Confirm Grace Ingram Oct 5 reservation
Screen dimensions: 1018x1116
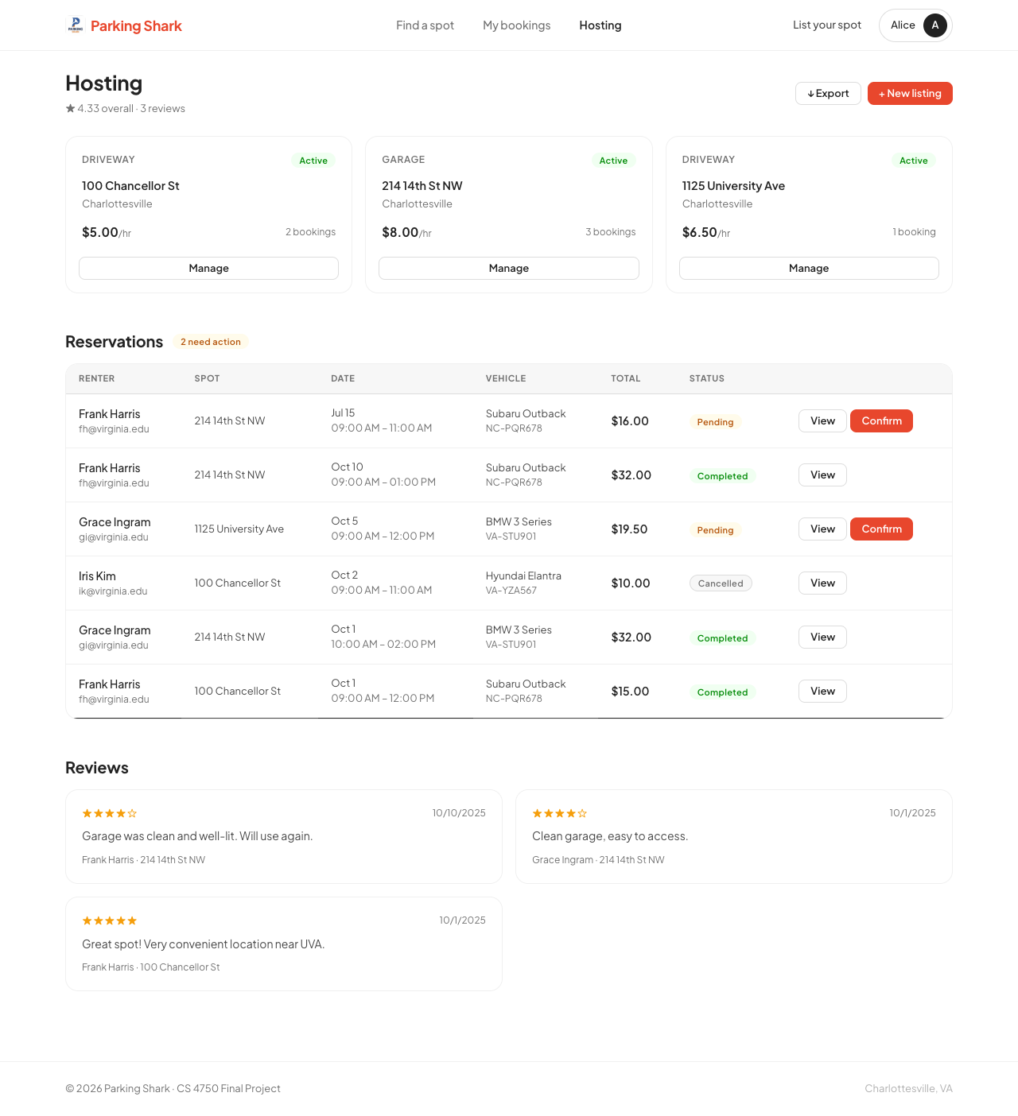(881, 529)
